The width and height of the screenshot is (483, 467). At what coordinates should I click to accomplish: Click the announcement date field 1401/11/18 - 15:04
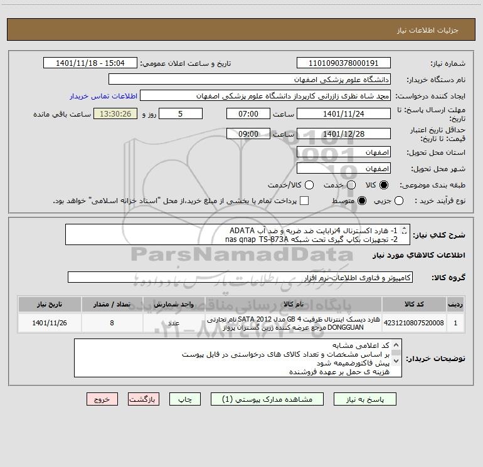[90, 63]
